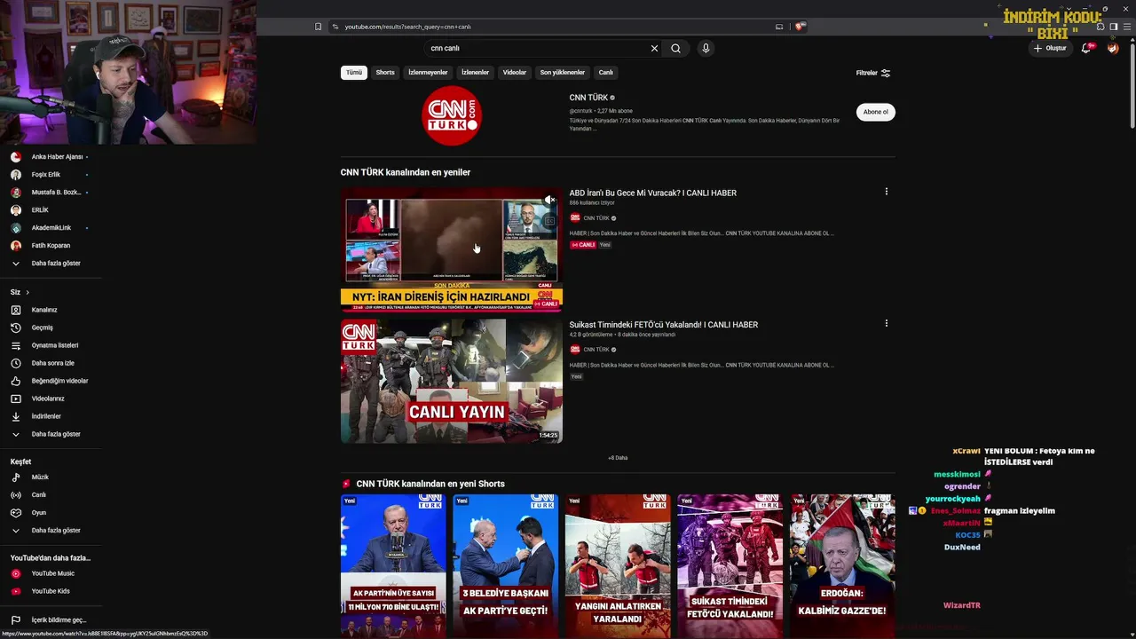Open the browser extensions puzzle icon
1136x639 pixels.
coord(1100,27)
